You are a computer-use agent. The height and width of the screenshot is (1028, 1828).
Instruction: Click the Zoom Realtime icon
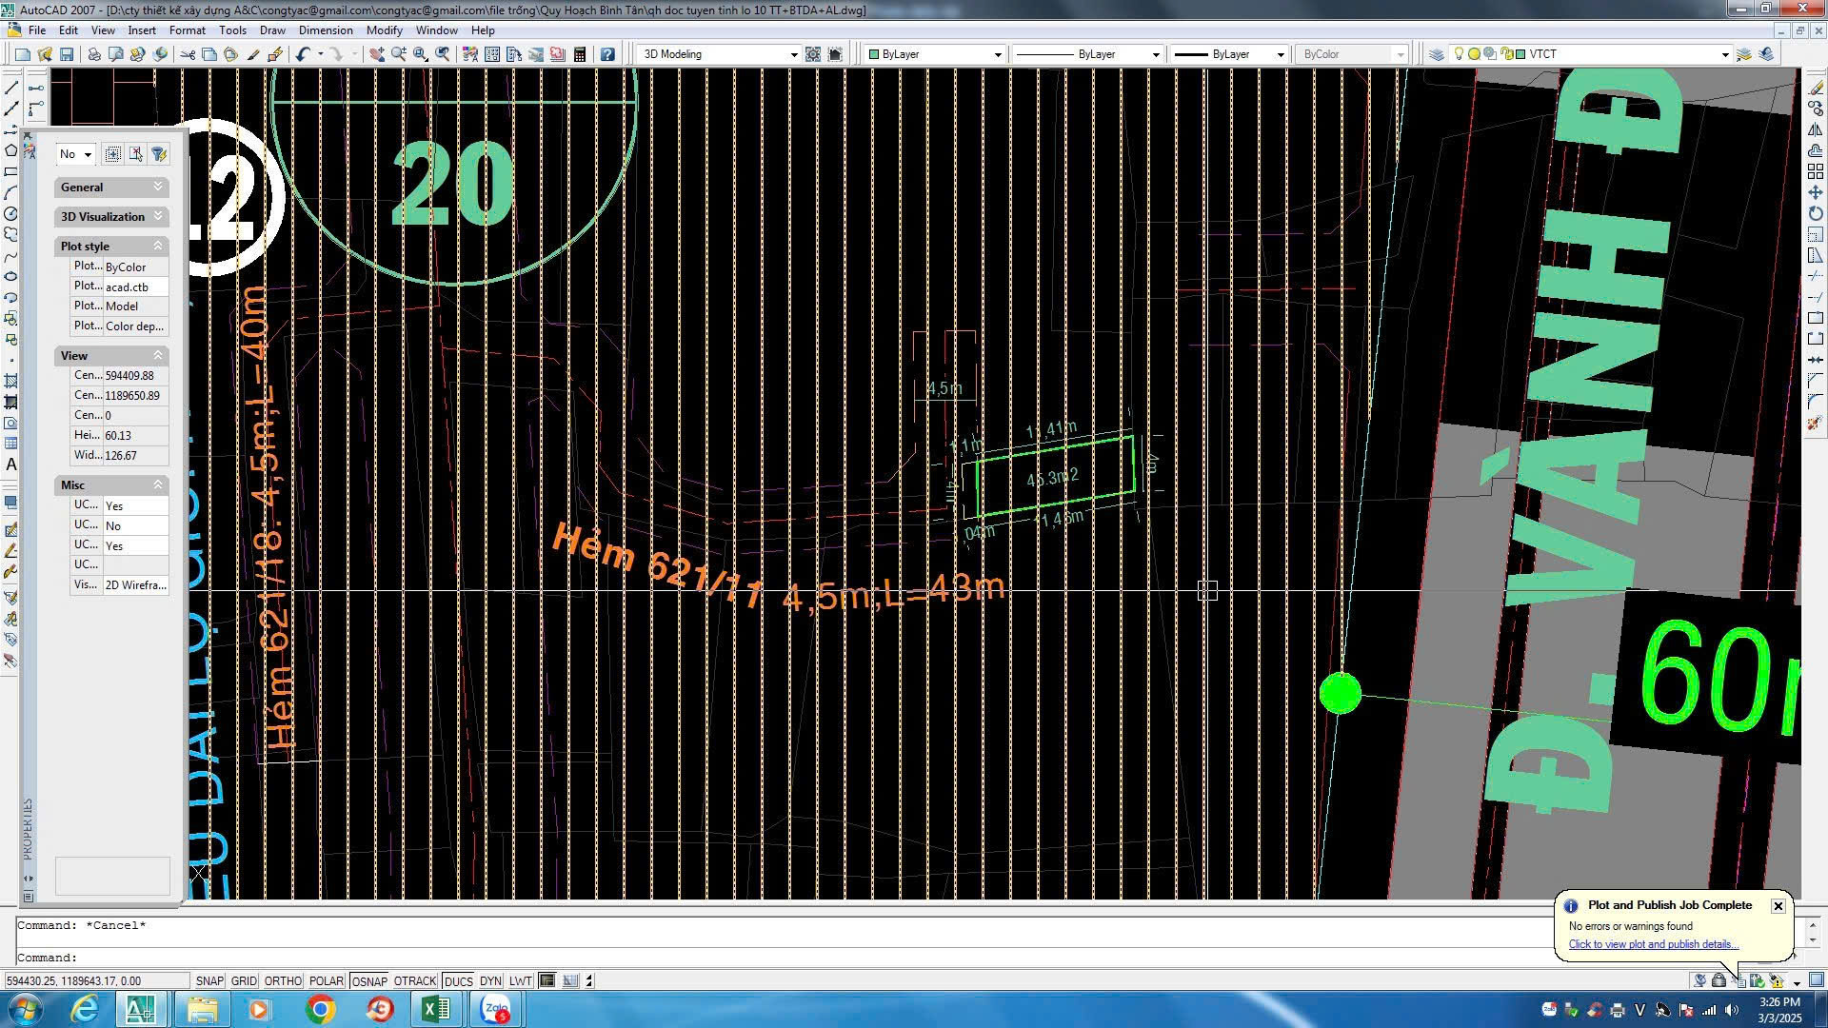point(398,54)
